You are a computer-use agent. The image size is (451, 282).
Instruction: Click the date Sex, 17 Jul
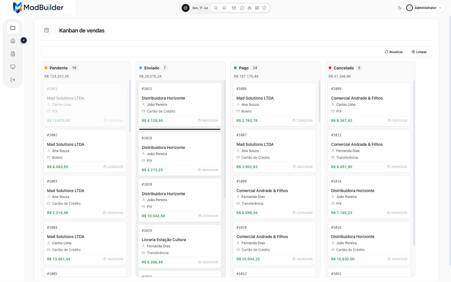point(200,8)
